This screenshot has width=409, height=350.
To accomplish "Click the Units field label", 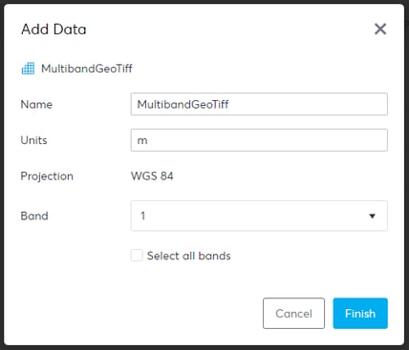I will (33, 140).
